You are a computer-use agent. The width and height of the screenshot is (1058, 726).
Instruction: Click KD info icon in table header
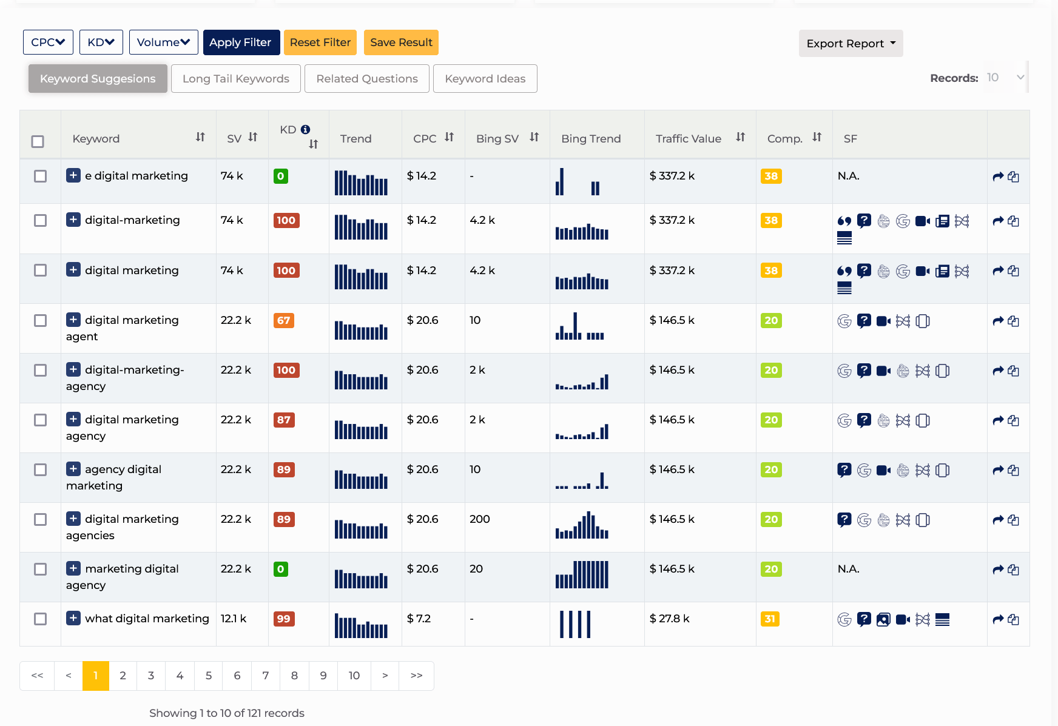[x=306, y=129]
